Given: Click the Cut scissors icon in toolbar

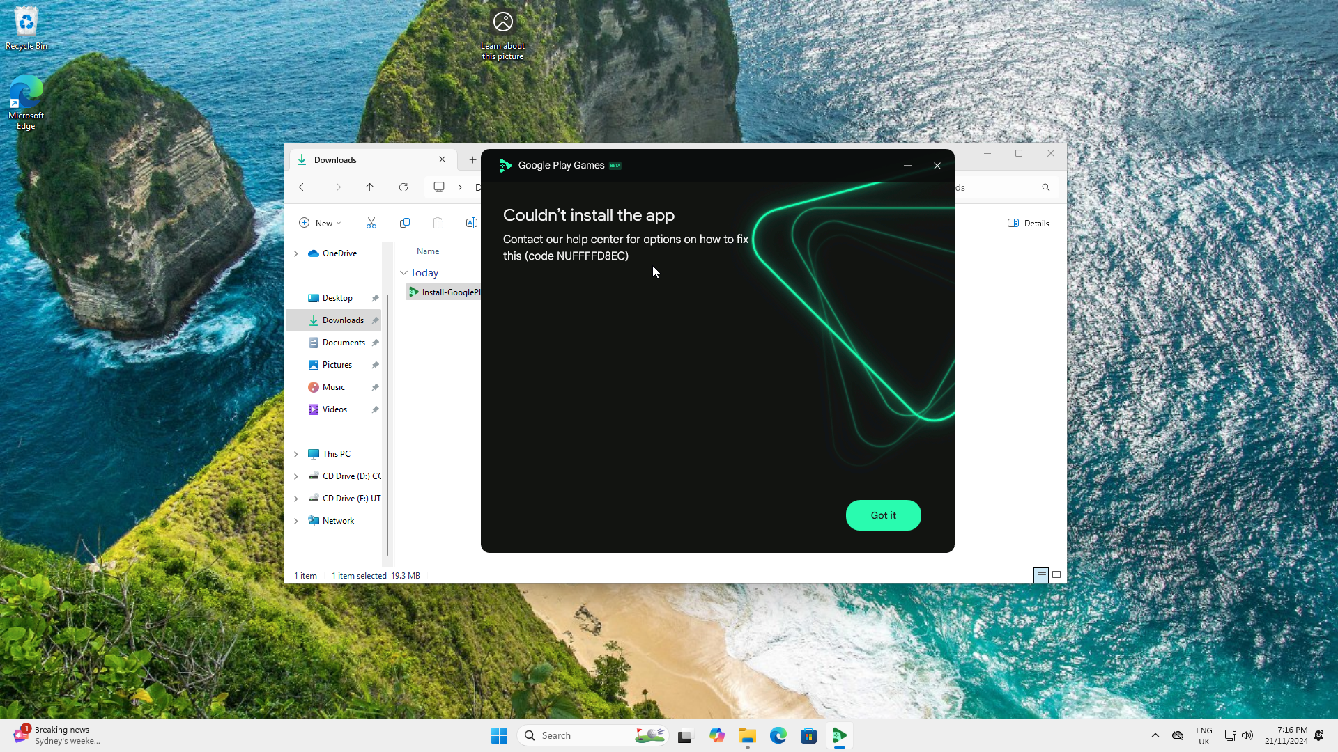Looking at the screenshot, I should click(371, 223).
